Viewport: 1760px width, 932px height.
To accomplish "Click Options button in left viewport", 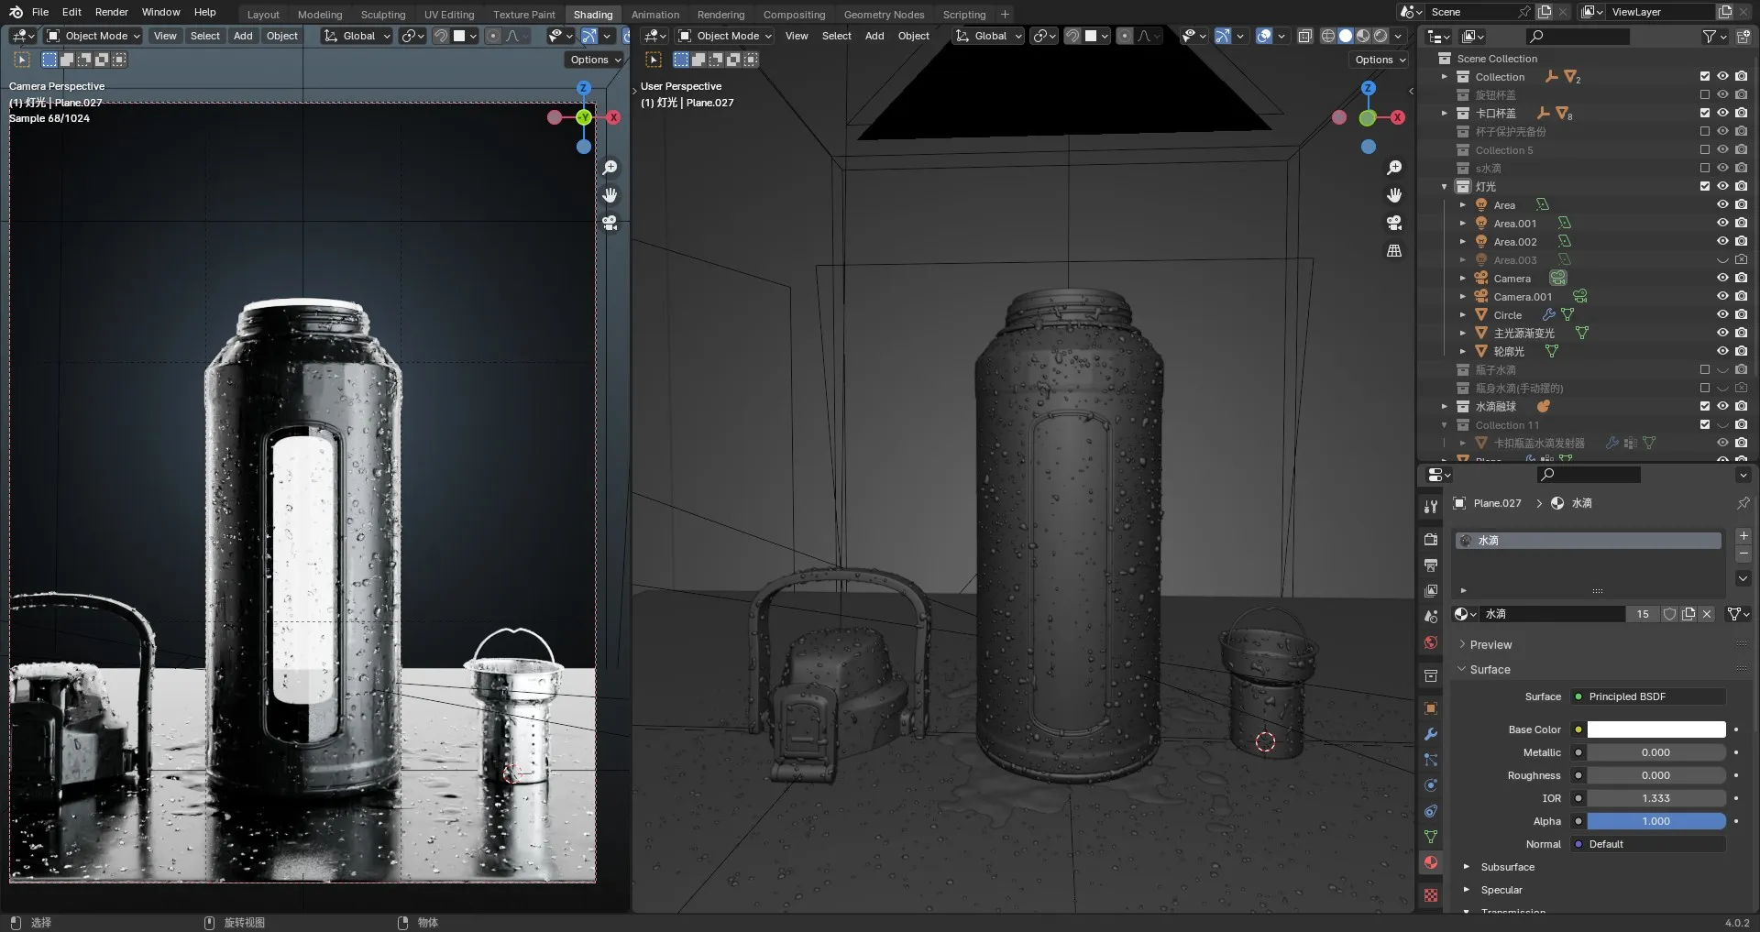I will (x=595, y=60).
